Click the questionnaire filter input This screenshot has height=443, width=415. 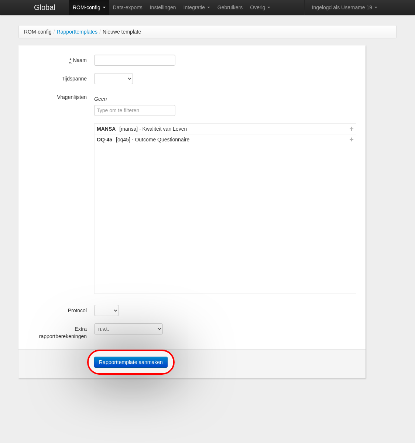click(x=134, y=110)
